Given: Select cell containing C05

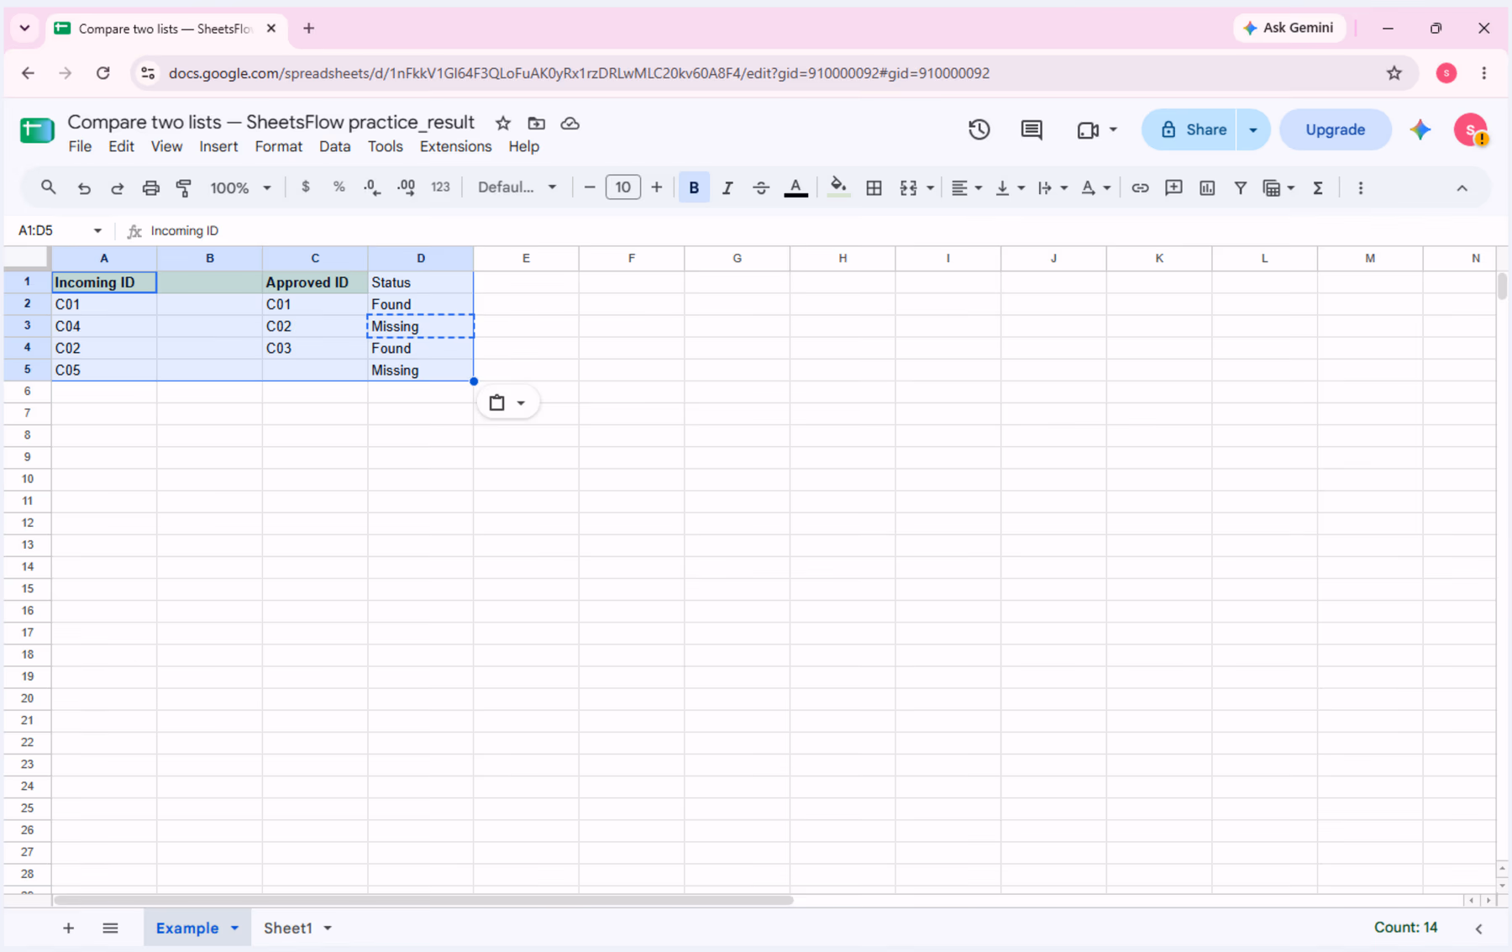Looking at the screenshot, I should tap(104, 371).
